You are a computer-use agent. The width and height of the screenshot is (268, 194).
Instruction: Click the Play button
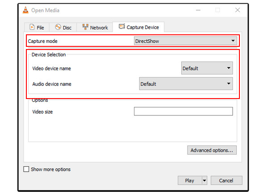click(189, 180)
